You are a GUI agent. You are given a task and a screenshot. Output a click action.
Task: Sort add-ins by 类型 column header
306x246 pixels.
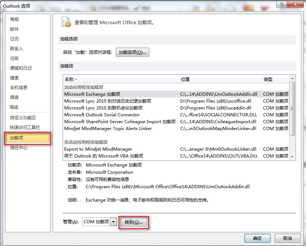[275, 79]
